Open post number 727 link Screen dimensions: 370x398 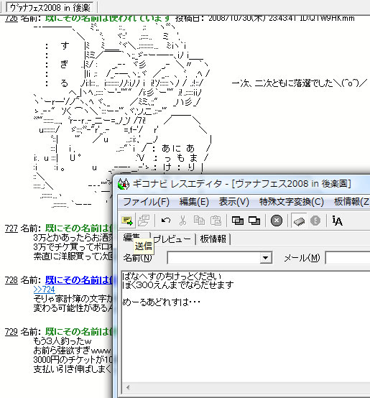[x=11, y=228]
